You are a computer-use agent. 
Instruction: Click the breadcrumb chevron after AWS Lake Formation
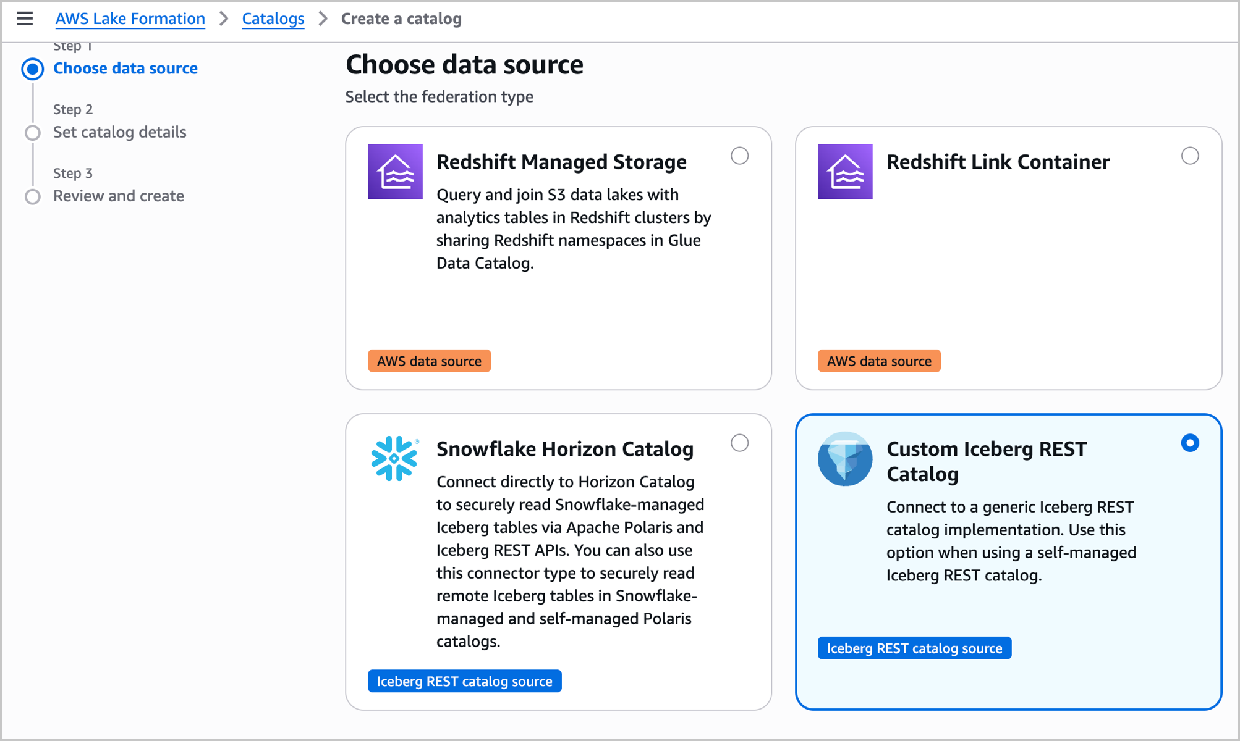pyautogui.click(x=224, y=19)
